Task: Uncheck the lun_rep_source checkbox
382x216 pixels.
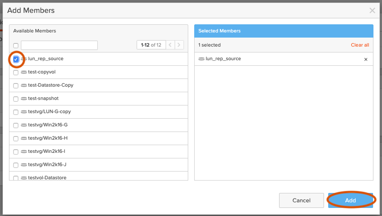Action: pyautogui.click(x=16, y=59)
